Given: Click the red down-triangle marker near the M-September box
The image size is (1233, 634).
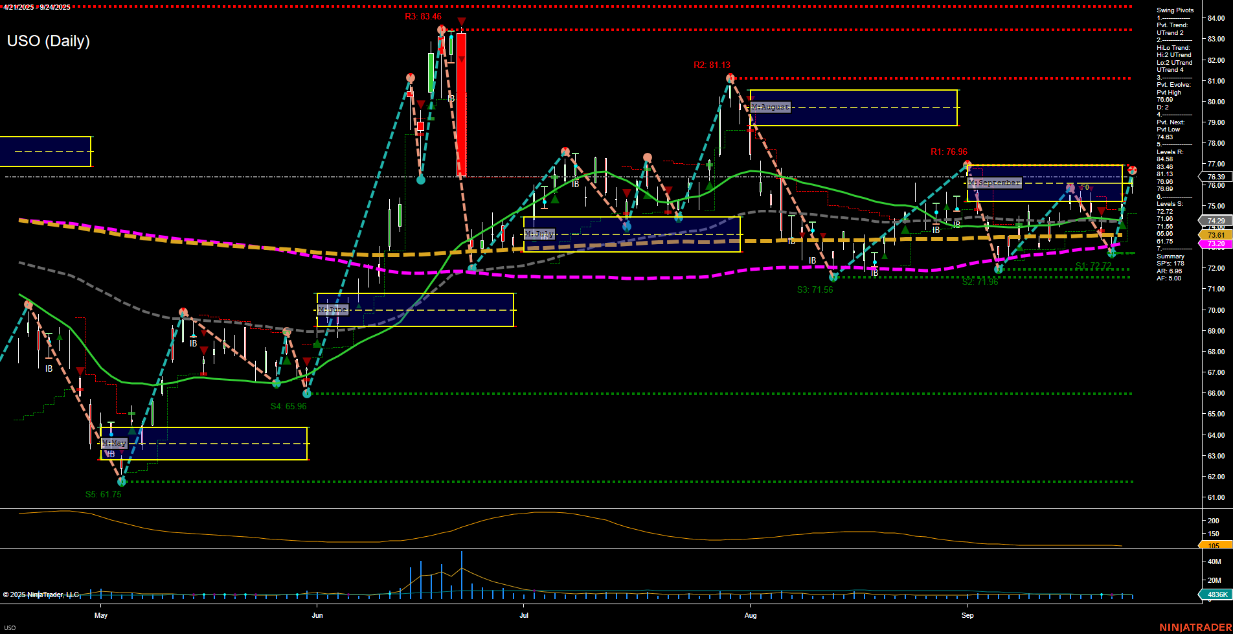Looking at the screenshot, I should [1101, 211].
